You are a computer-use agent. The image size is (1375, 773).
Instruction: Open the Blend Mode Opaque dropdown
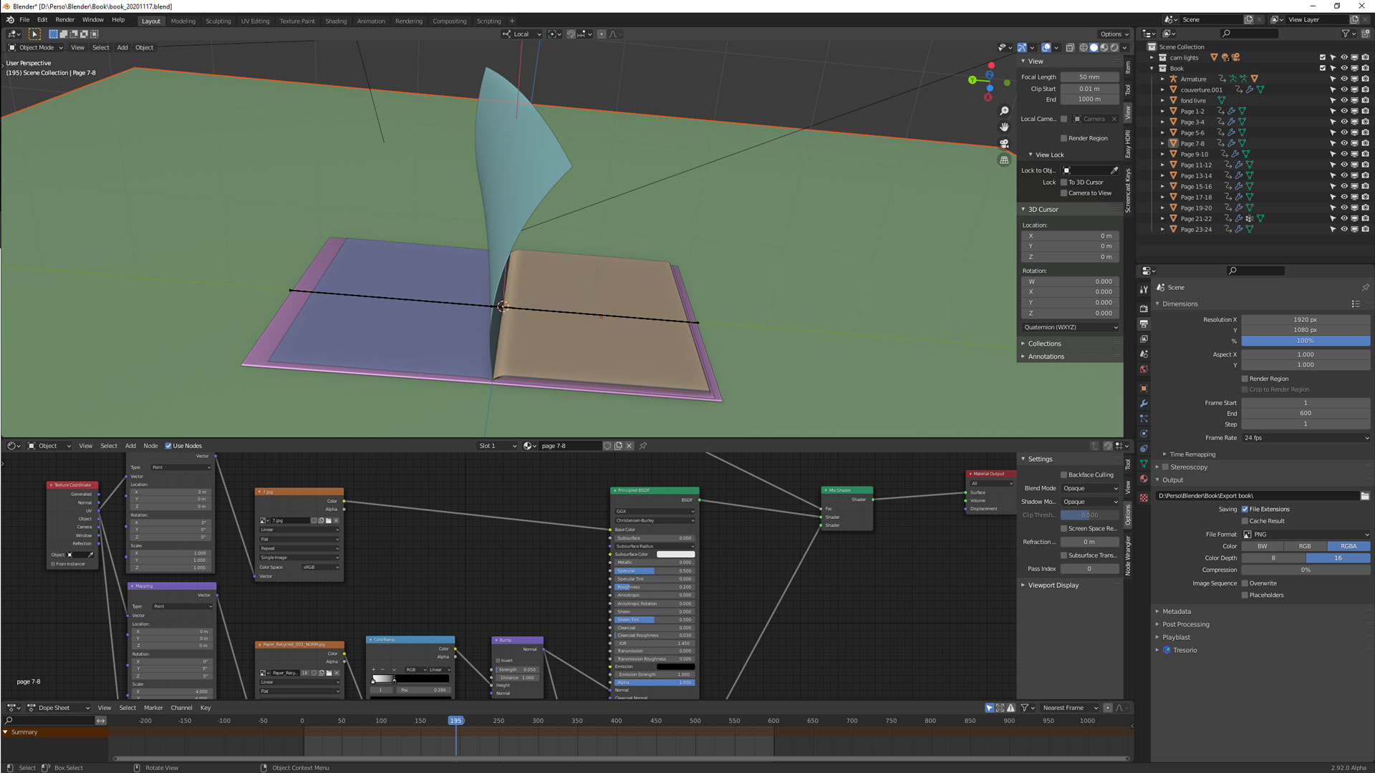(x=1089, y=488)
